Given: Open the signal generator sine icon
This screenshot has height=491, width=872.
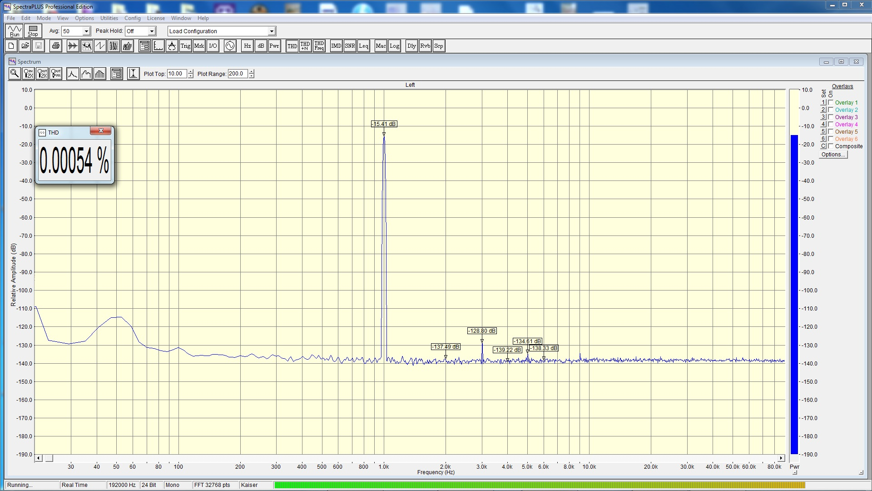Looking at the screenshot, I should [x=230, y=46].
